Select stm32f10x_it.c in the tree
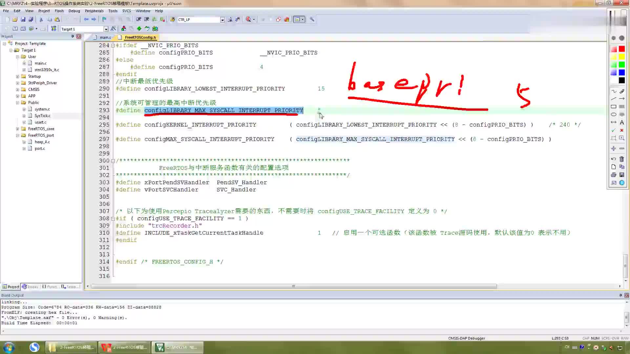This screenshot has width=630, height=354. pos(47,70)
